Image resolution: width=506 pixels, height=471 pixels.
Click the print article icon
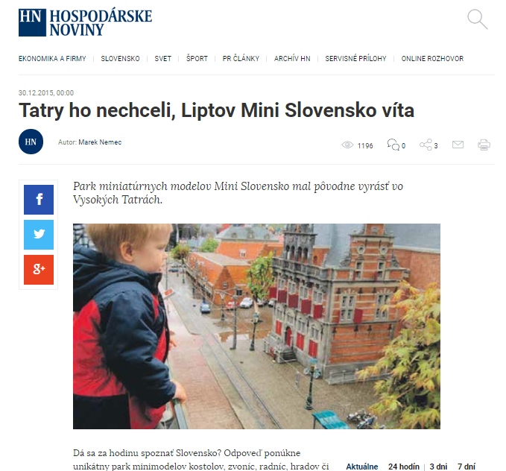[x=484, y=145]
